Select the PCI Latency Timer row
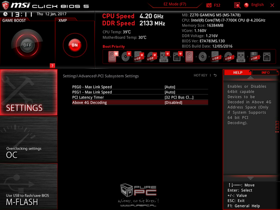 pos(140,97)
